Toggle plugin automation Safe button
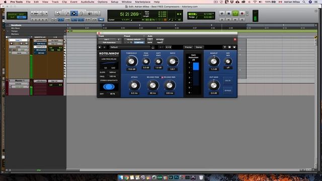The height and width of the screenshot is (181, 322). (x=150, y=42)
